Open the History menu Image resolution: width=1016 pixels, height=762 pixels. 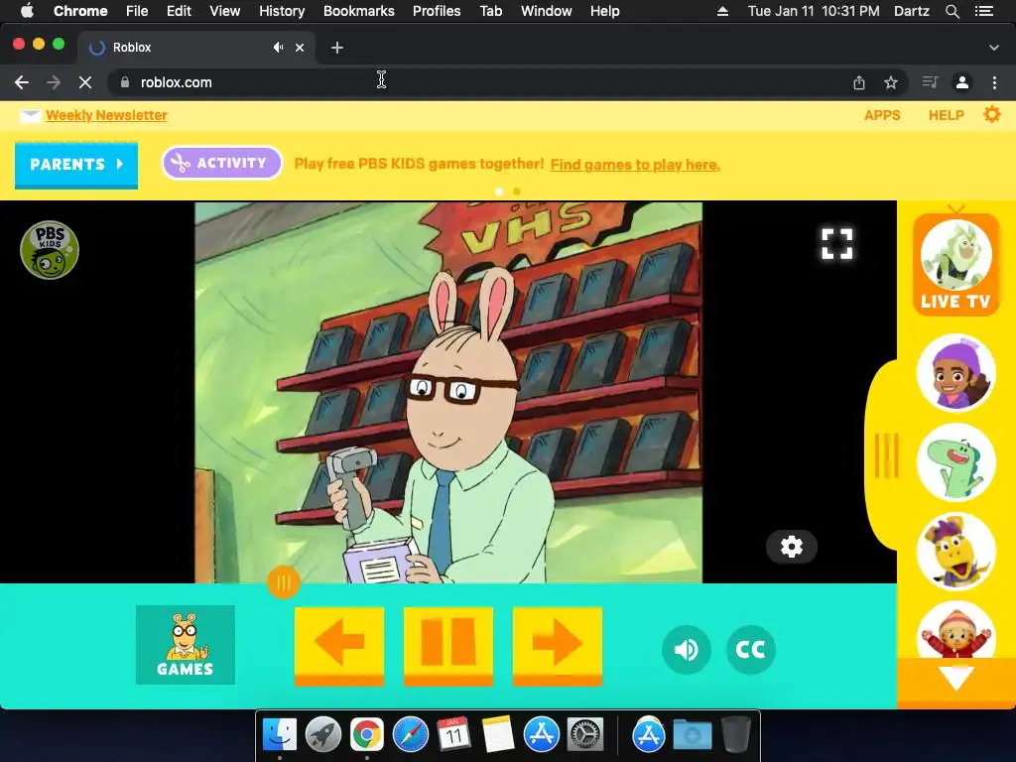point(281,11)
